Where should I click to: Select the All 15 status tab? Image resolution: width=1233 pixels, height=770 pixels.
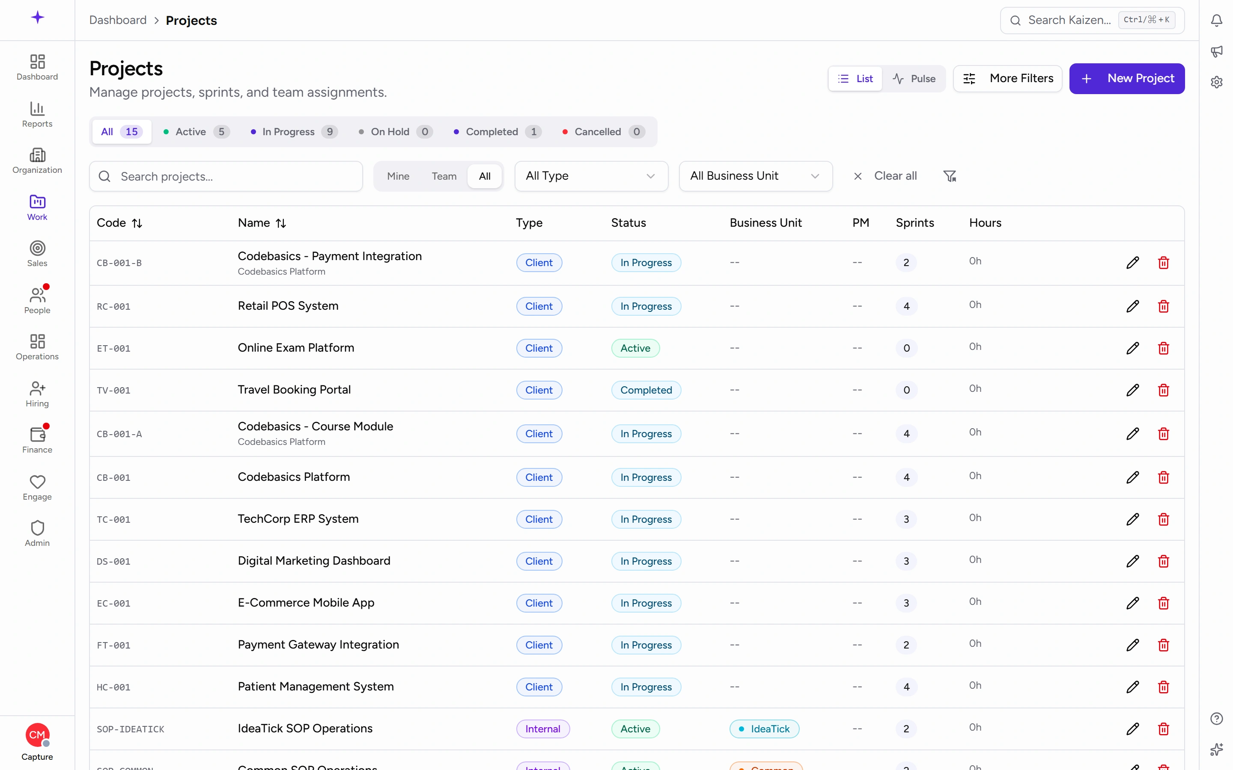pos(121,132)
